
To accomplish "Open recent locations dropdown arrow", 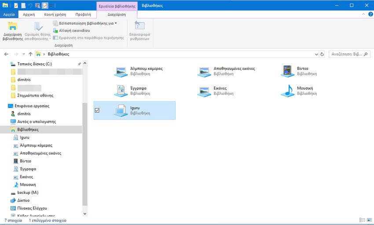I will click(23, 54).
